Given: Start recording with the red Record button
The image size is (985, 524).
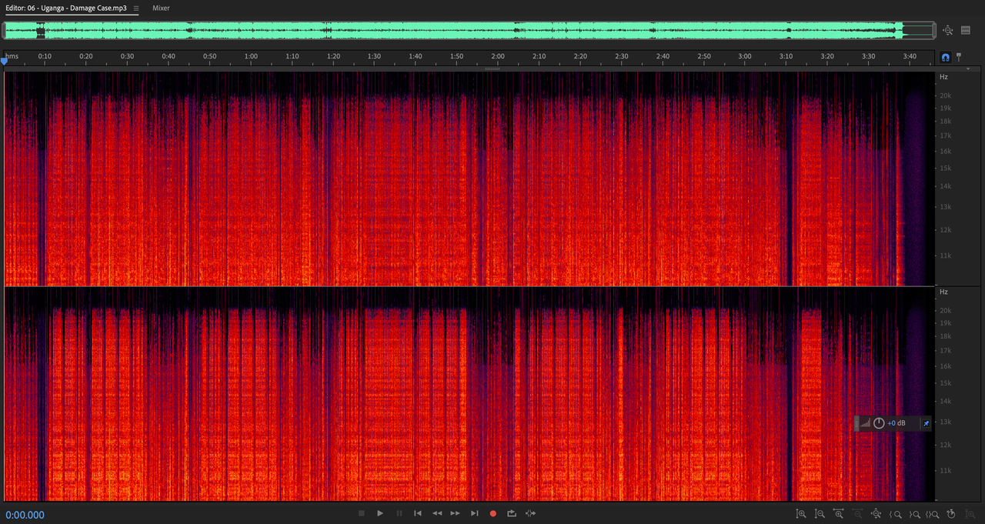Looking at the screenshot, I should point(493,513).
